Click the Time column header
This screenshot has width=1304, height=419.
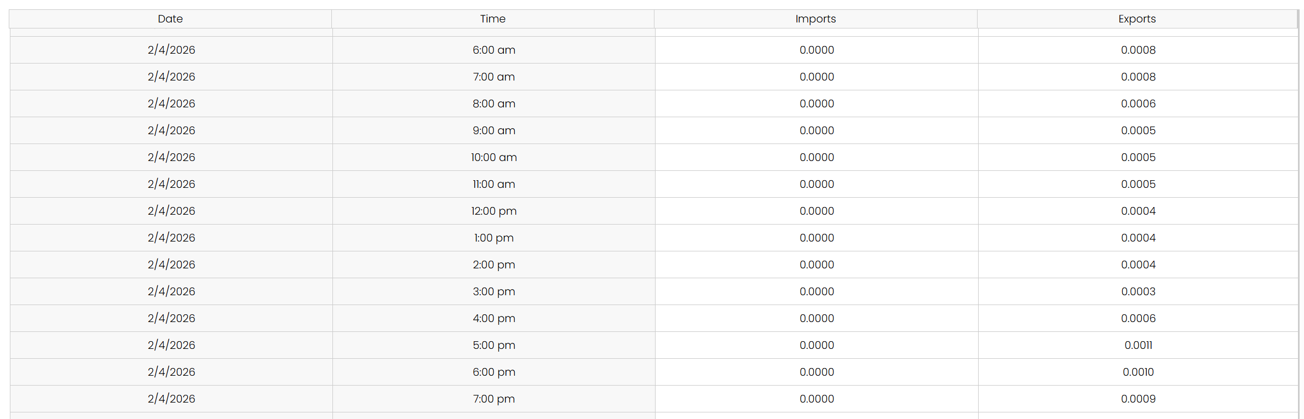pyautogui.click(x=492, y=19)
